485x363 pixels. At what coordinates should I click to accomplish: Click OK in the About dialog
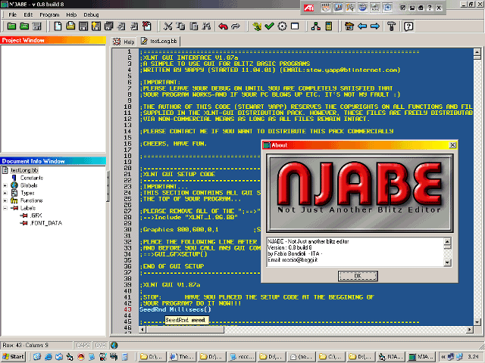[358, 276]
